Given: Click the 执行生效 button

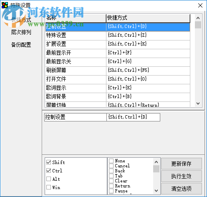Looking at the screenshot, I should 182,176.
